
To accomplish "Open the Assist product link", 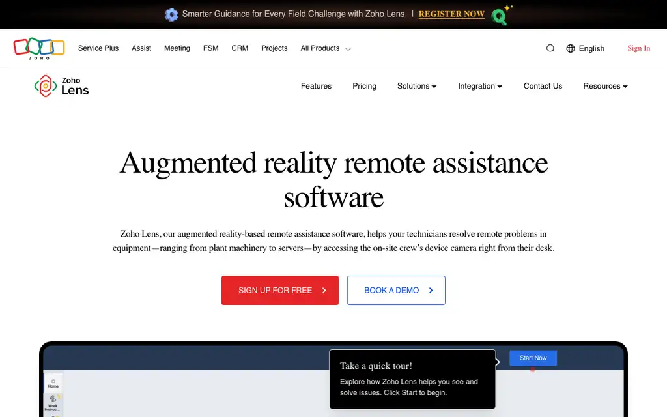I will pyautogui.click(x=141, y=48).
